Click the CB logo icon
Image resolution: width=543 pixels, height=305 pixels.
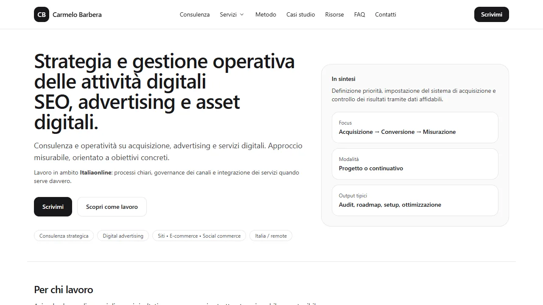pos(41,14)
